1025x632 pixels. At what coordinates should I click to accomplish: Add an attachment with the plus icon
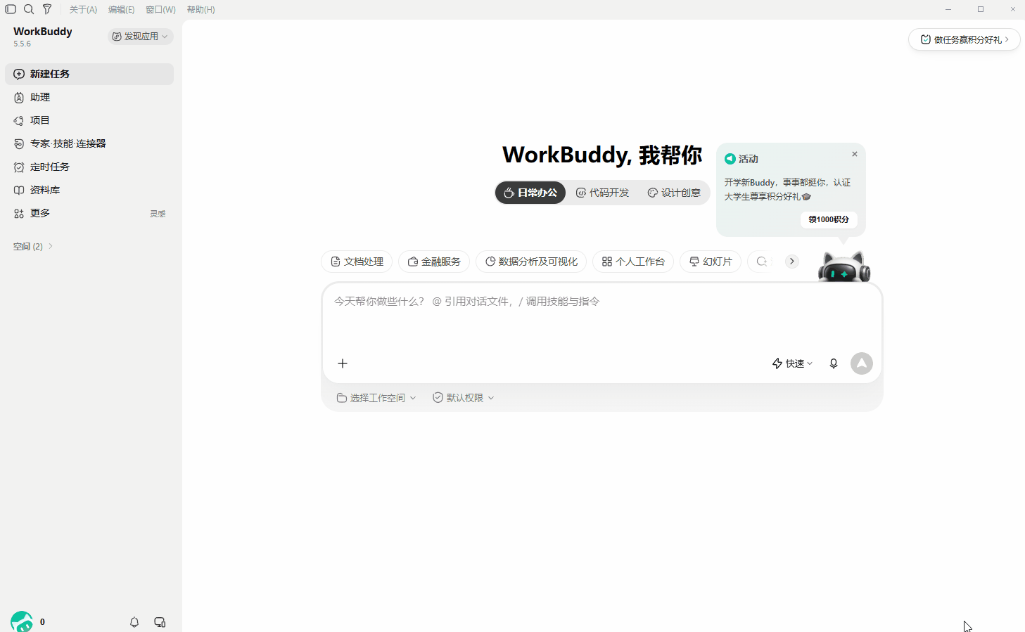[x=343, y=363]
